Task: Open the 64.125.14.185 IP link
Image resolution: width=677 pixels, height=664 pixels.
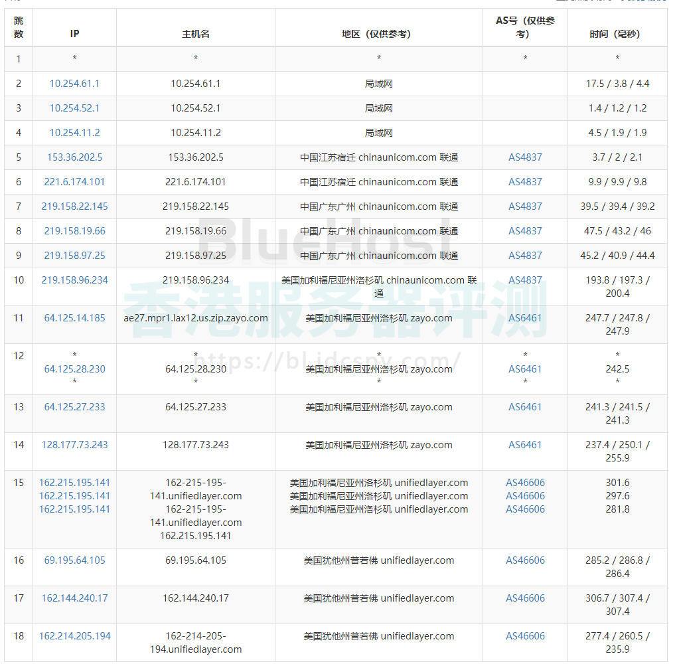Action: click(x=74, y=318)
